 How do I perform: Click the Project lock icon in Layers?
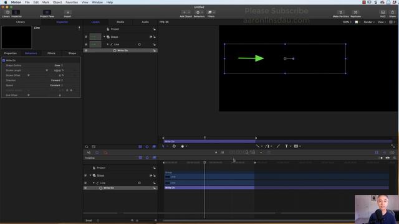pos(154,29)
